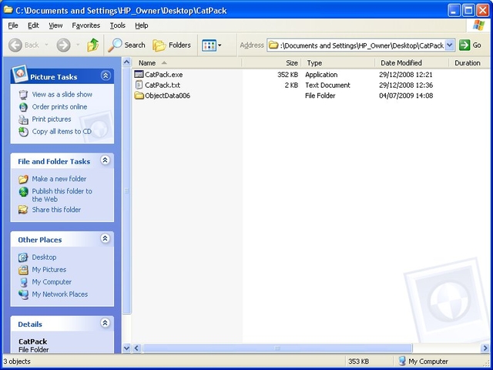Select the ObjectData006 folder icon
Image resolution: width=493 pixels, height=370 pixels.
[x=139, y=96]
